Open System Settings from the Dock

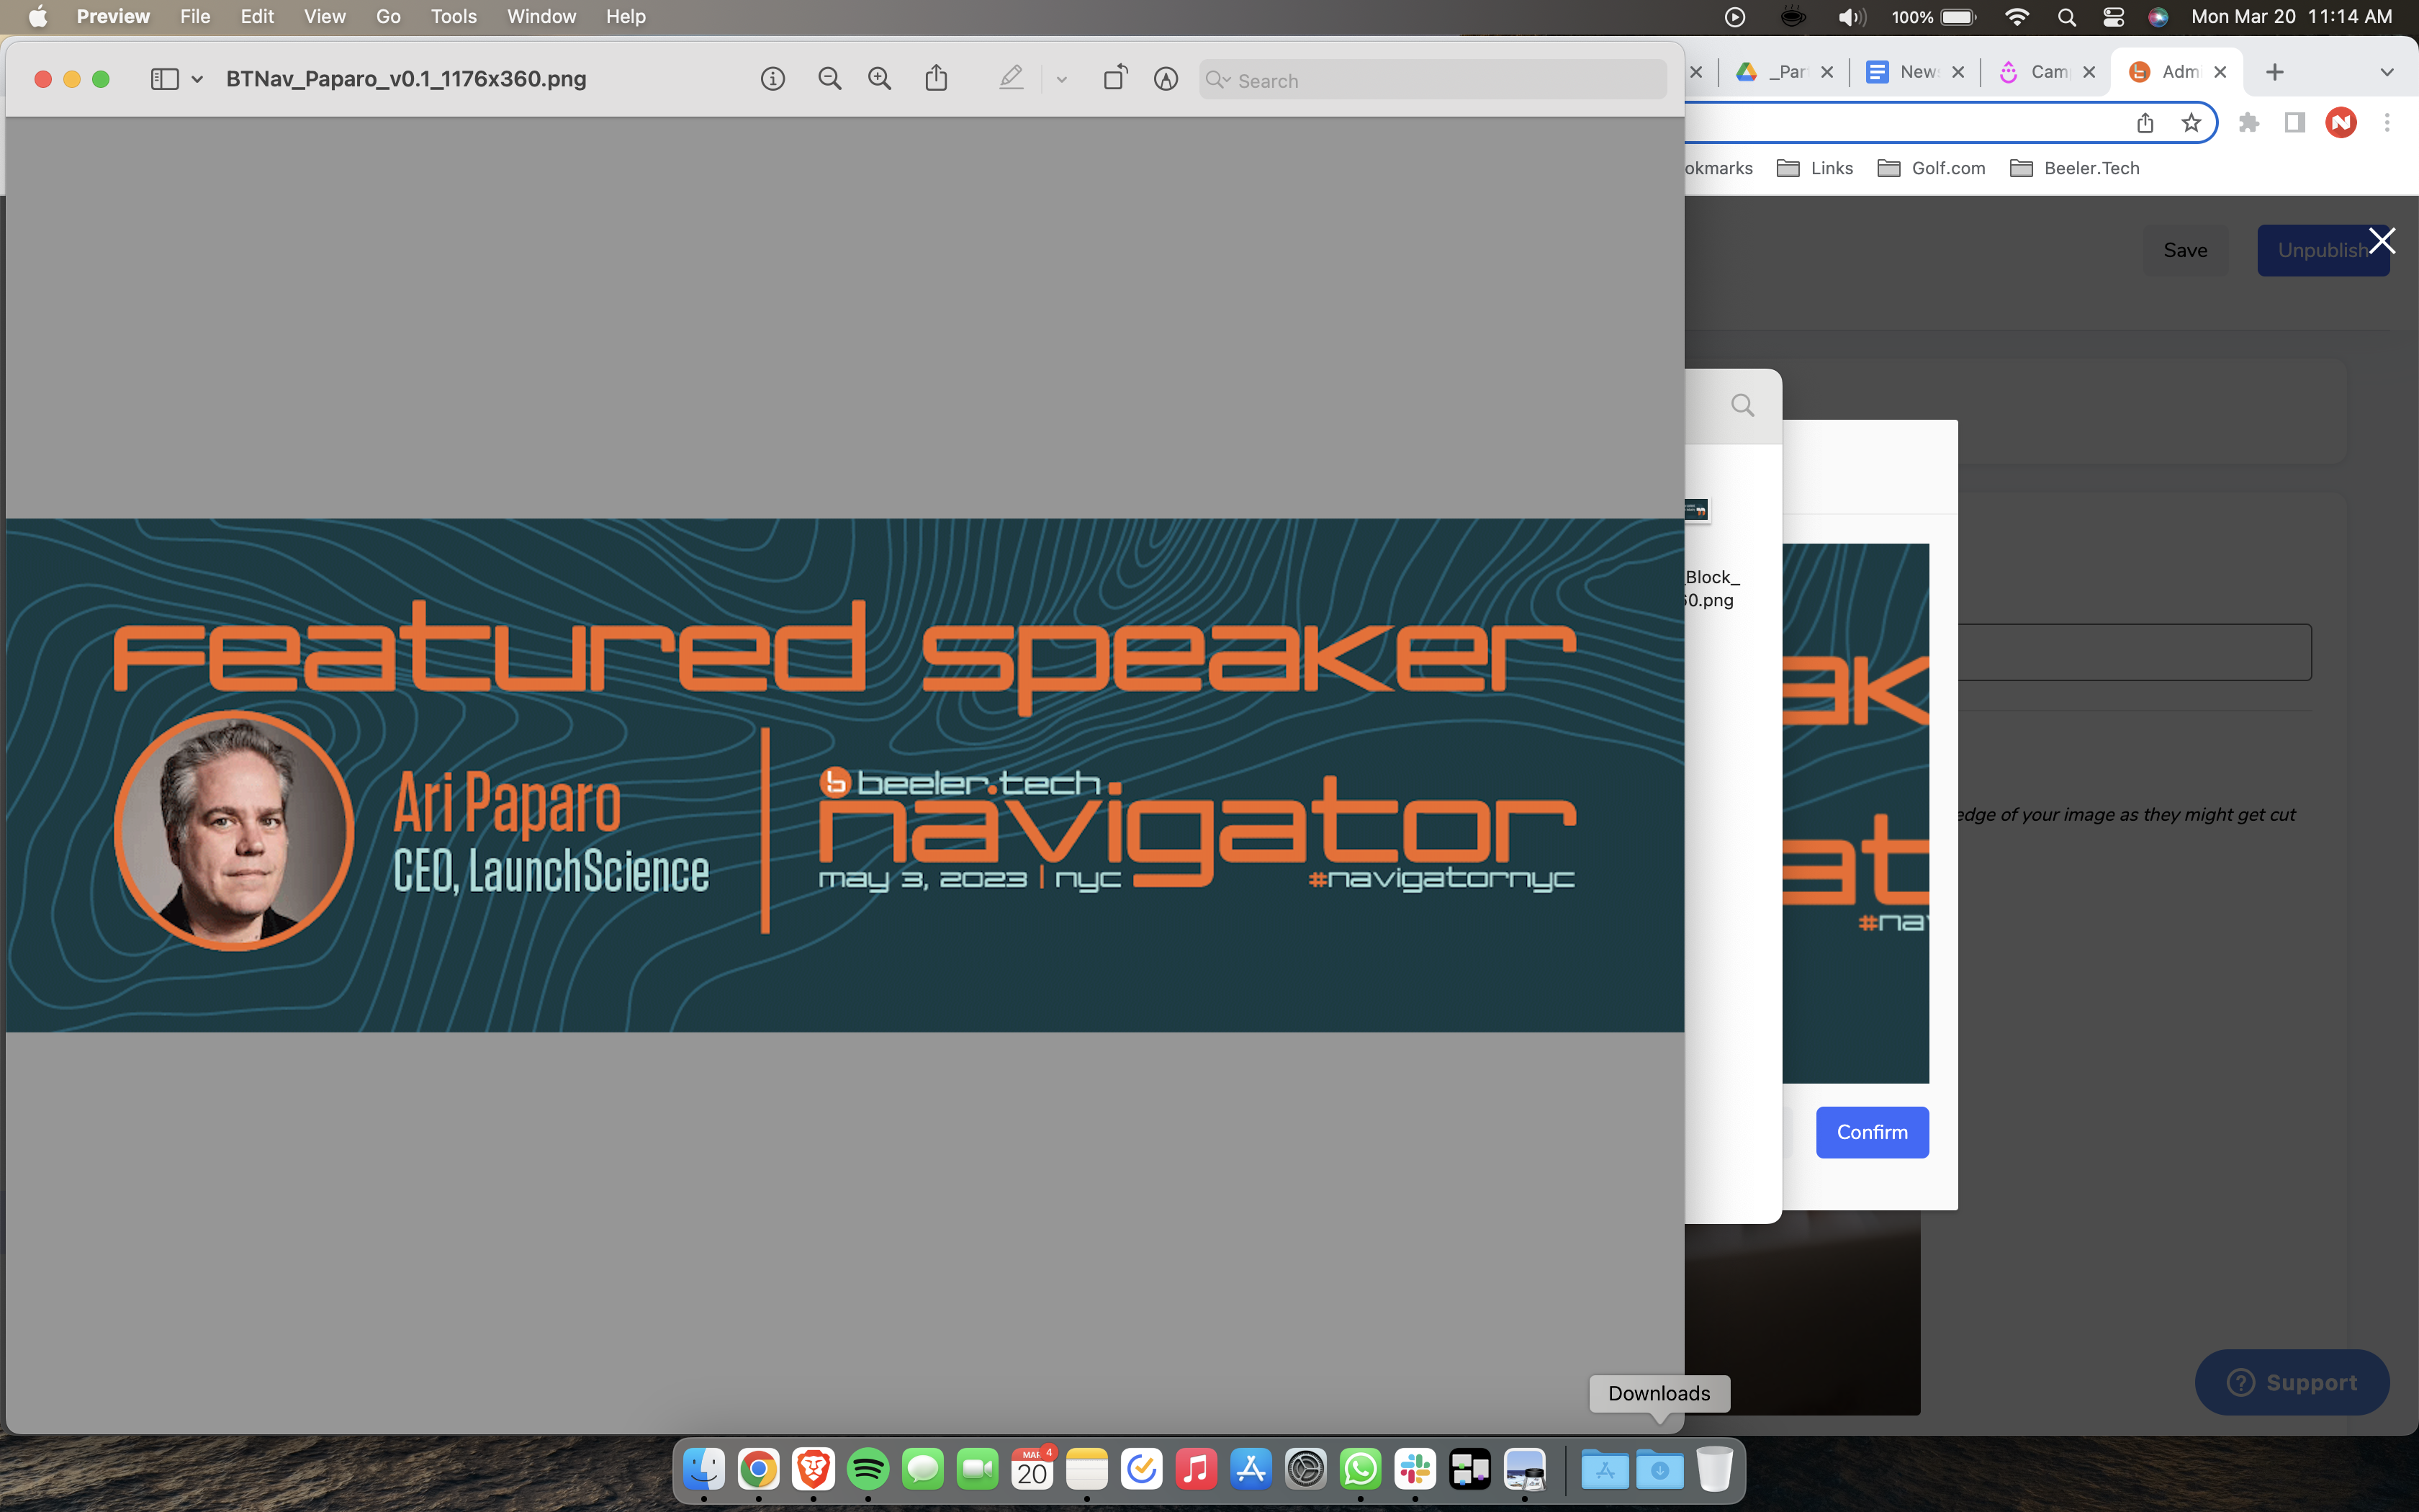coord(1305,1469)
